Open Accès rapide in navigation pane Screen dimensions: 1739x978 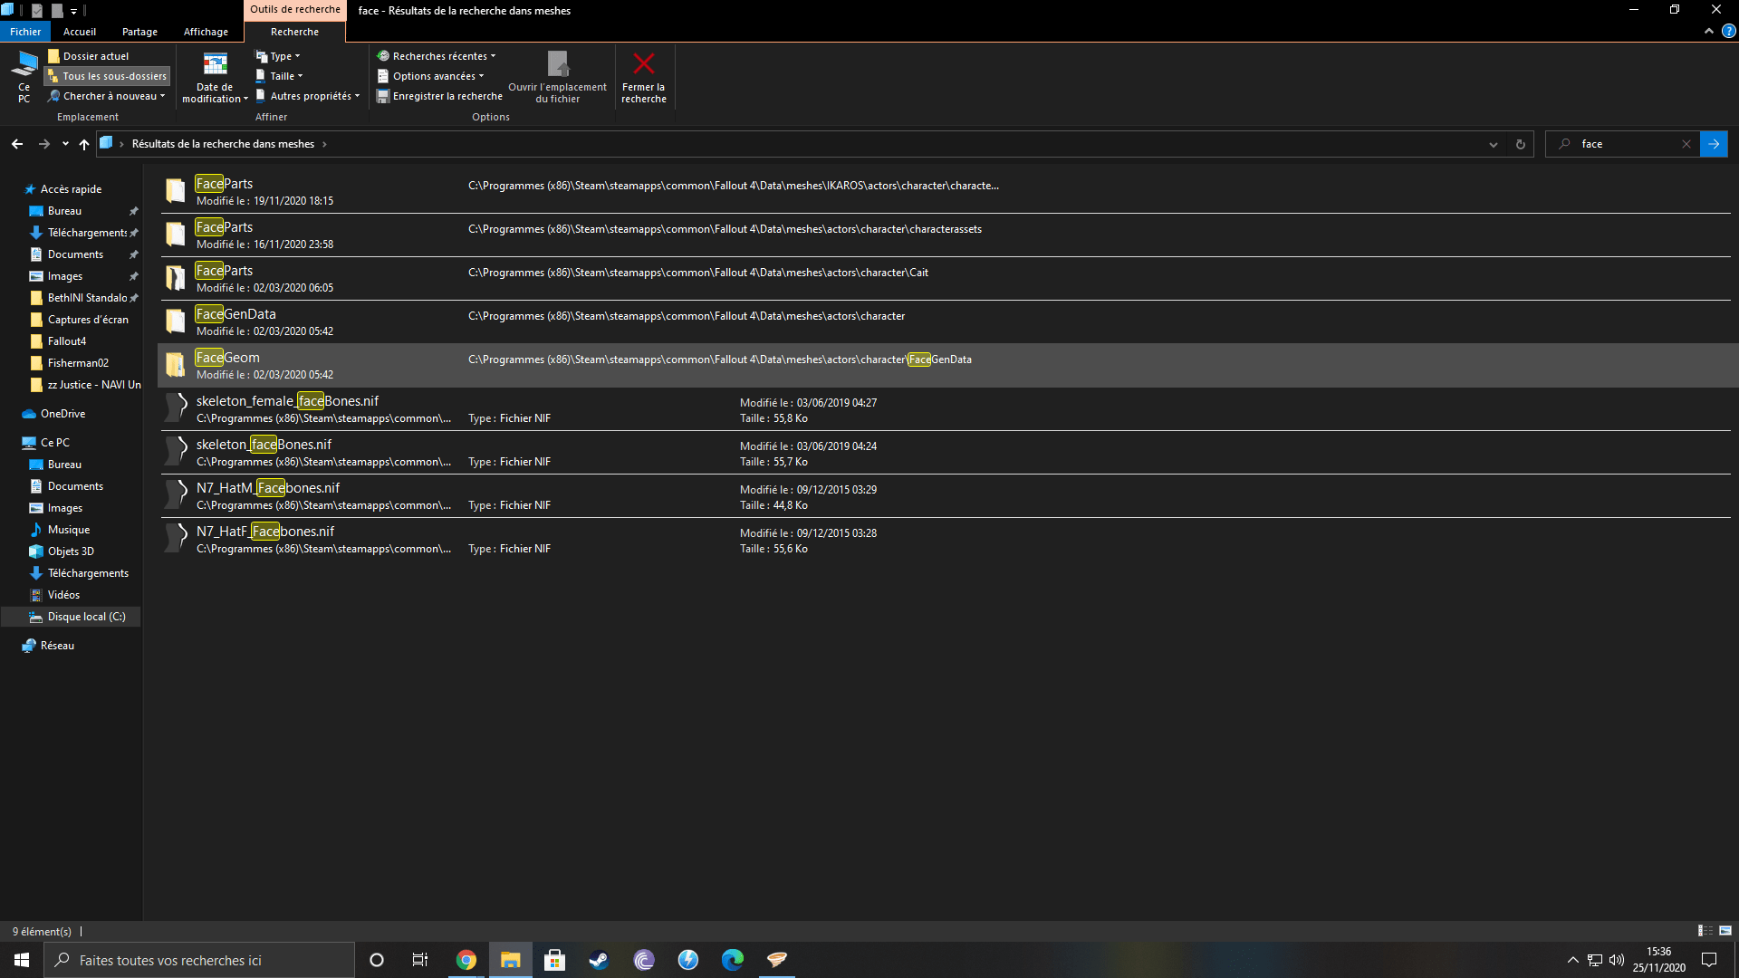71,189
